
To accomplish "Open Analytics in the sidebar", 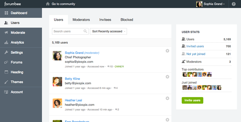I will click(x=21, y=42).
